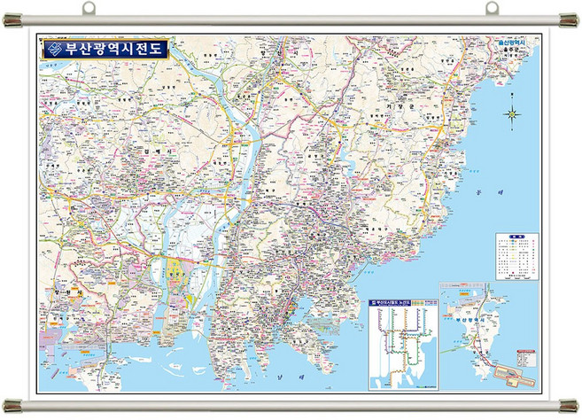Click the 남해 sea label
The width and height of the screenshot is (582, 420).
pyautogui.click(x=291, y=377)
